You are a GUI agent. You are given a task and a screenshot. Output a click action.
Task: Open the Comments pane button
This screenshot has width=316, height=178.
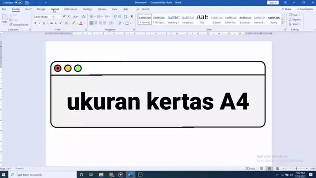pyautogui.click(x=305, y=9)
